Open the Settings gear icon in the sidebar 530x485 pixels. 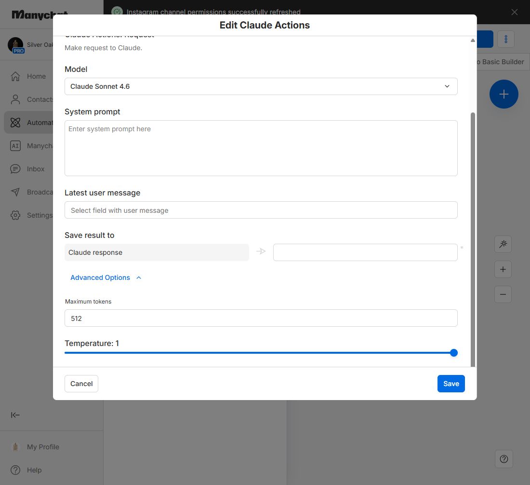(x=15, y=215)
